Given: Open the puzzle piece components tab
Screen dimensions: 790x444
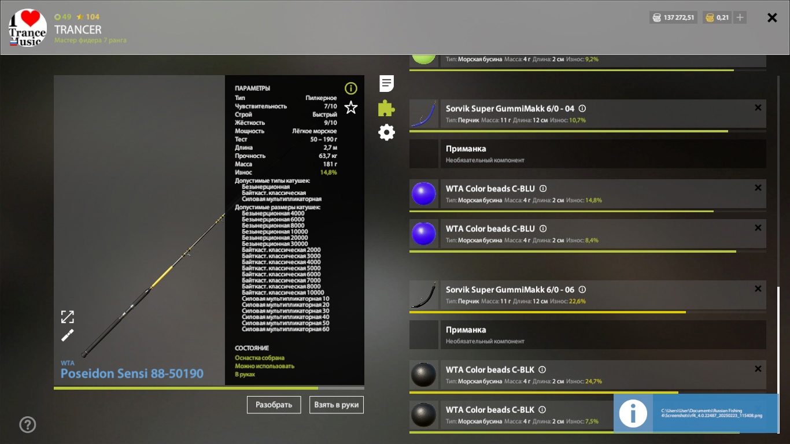Looking at the screenshot, I should pyautogui.click(x=386, y=108).
